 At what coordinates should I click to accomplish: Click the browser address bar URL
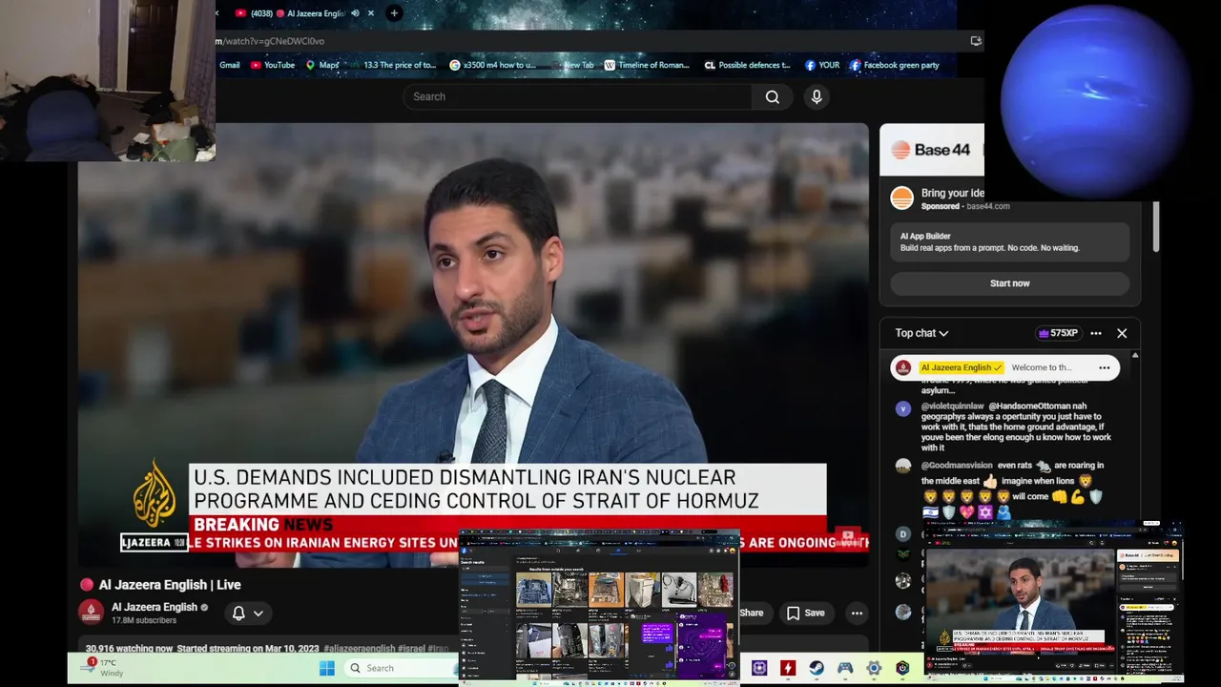tap(271, 41)
